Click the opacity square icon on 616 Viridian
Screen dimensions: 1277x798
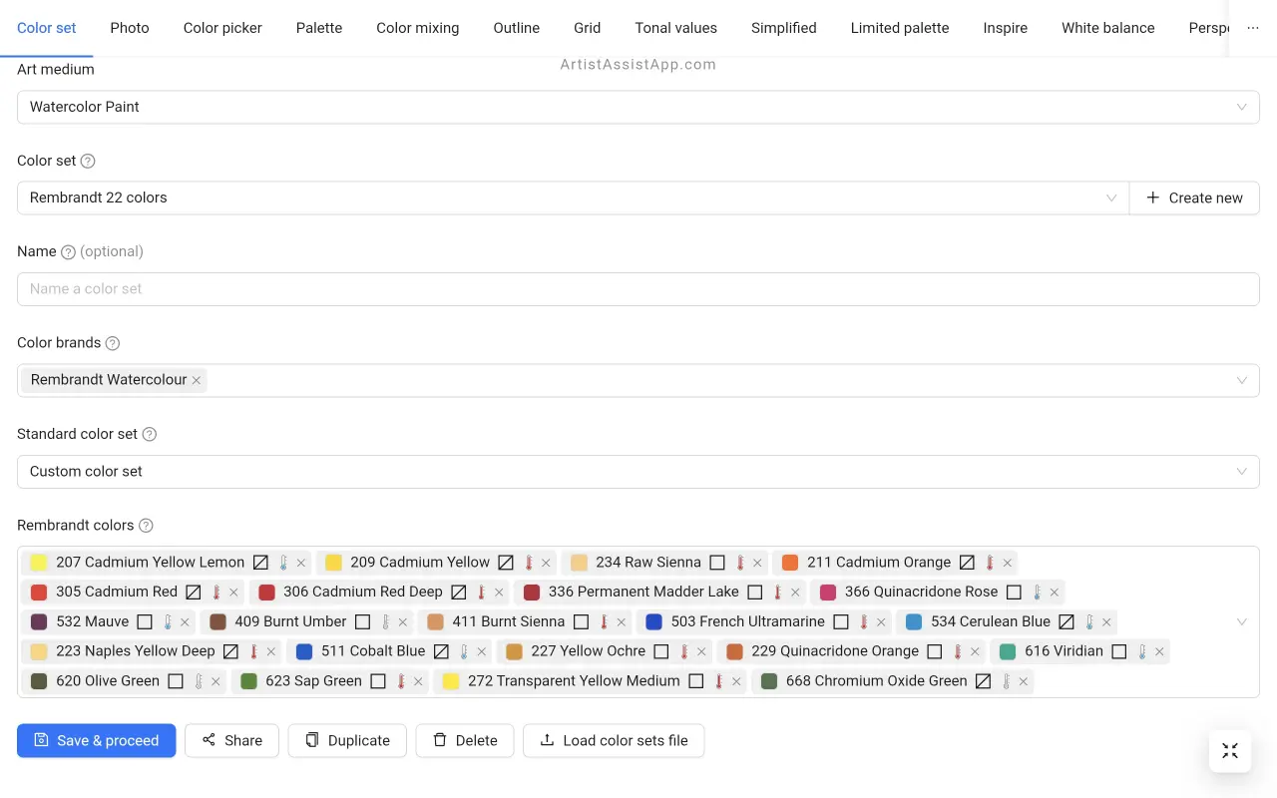(x=1118, y=651)
